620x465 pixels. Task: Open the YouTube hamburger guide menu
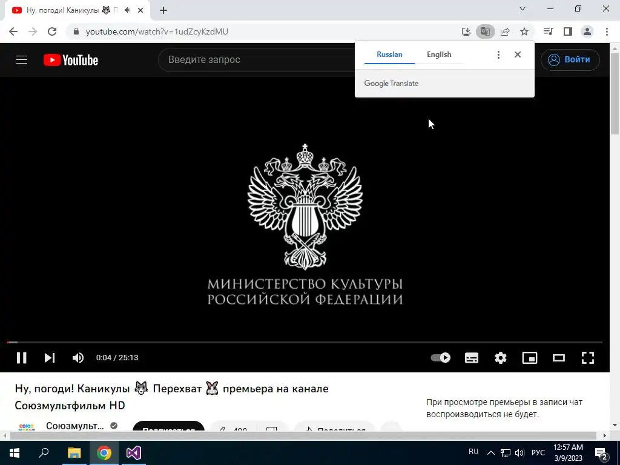point(22,60)
